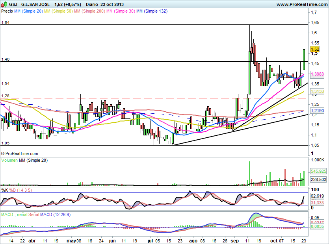Select the MM (Simple 200) legend entry

click(x=89, y=11)
